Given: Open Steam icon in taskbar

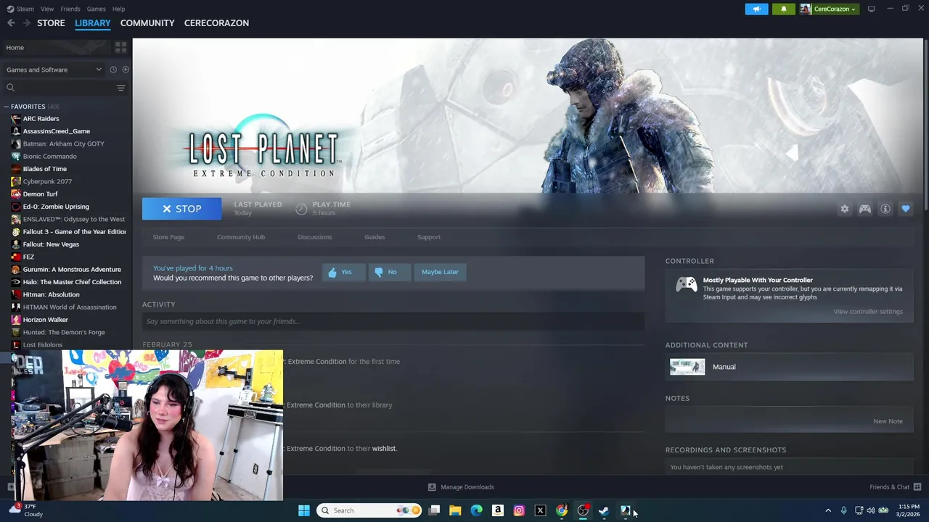Looking at the screenshot, I should tap(604, 510).
